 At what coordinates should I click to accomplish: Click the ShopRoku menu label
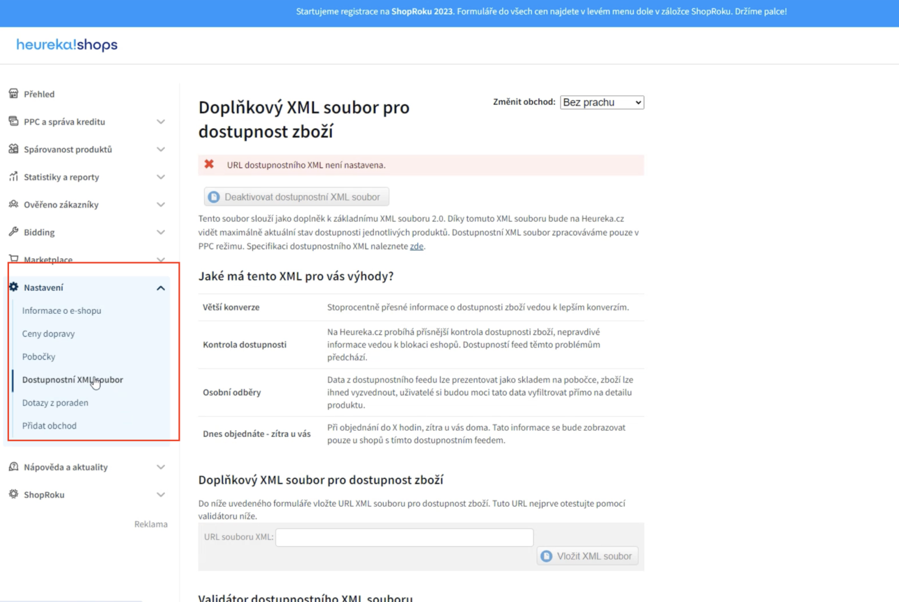pyautogui.click(x=44, y=494)
